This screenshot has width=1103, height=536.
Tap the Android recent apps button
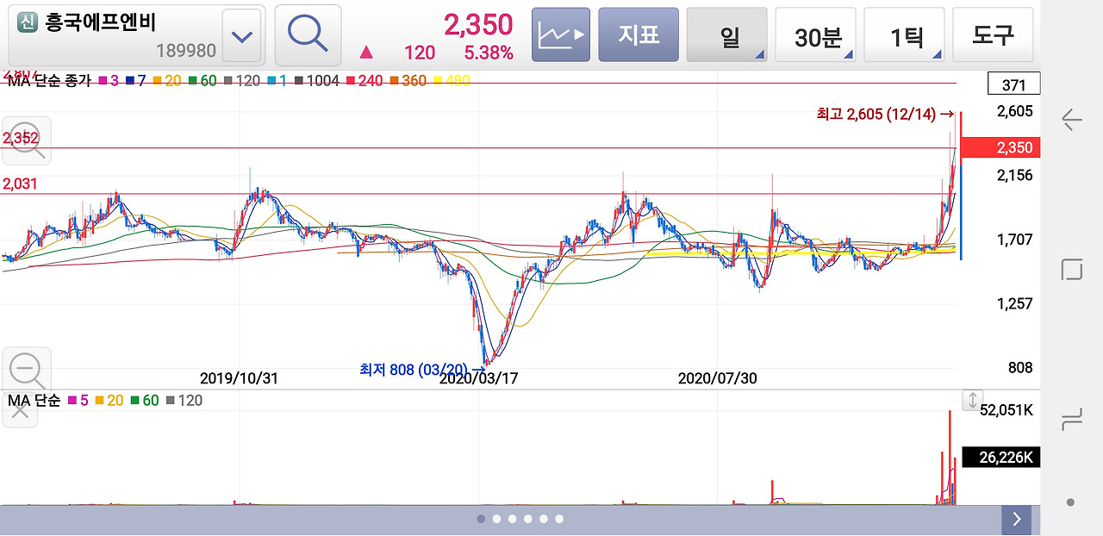click(1071, 421)
